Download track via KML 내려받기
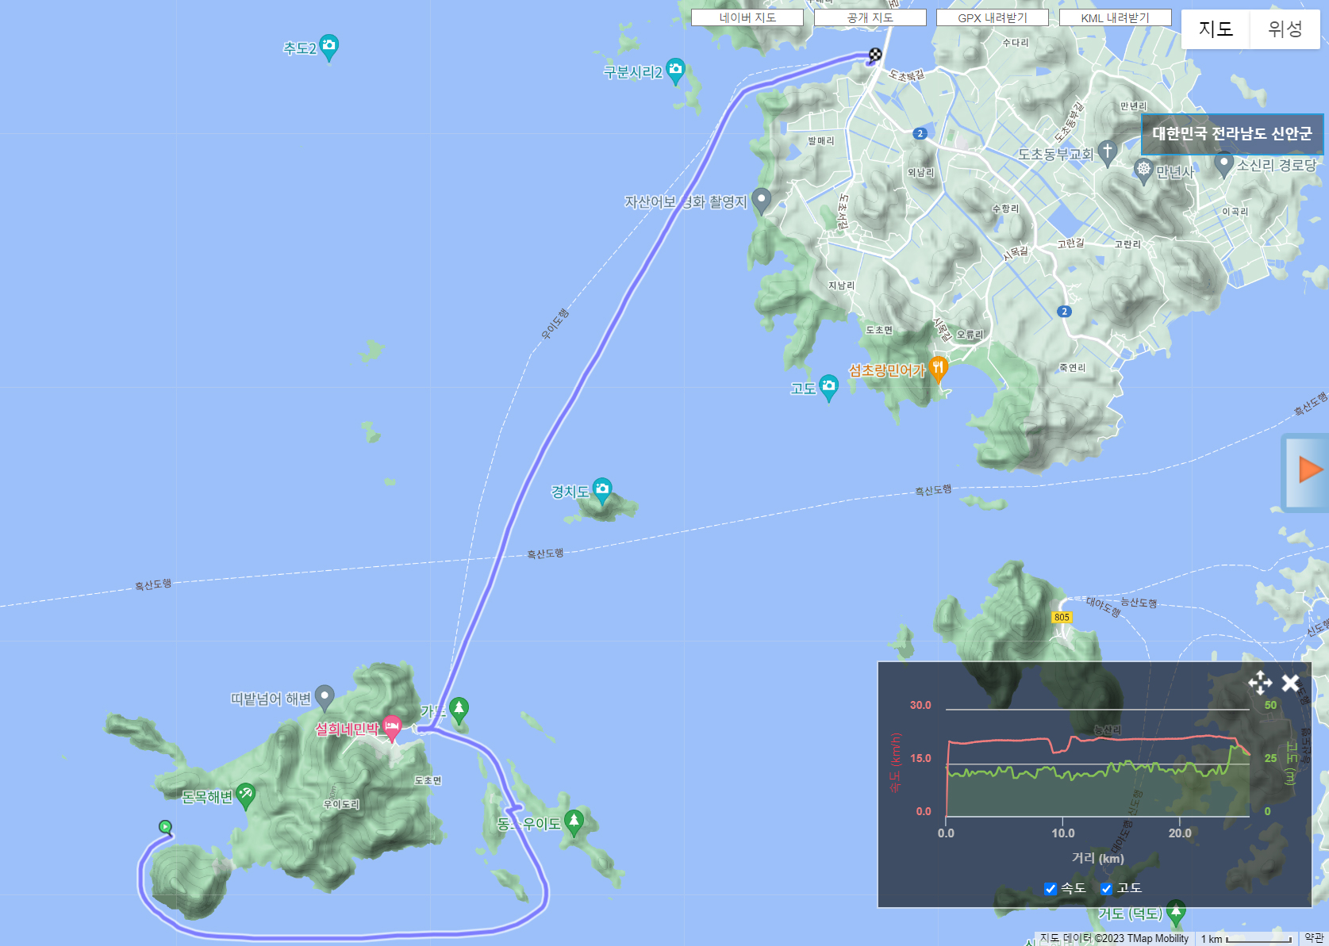1329x946 pixels. (x=1115, y=17)
